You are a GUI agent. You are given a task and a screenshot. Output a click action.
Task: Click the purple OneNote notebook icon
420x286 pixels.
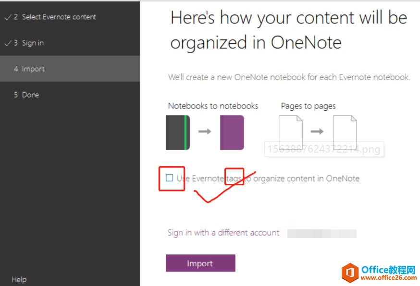pyautogui.click(x=231, y=132)
